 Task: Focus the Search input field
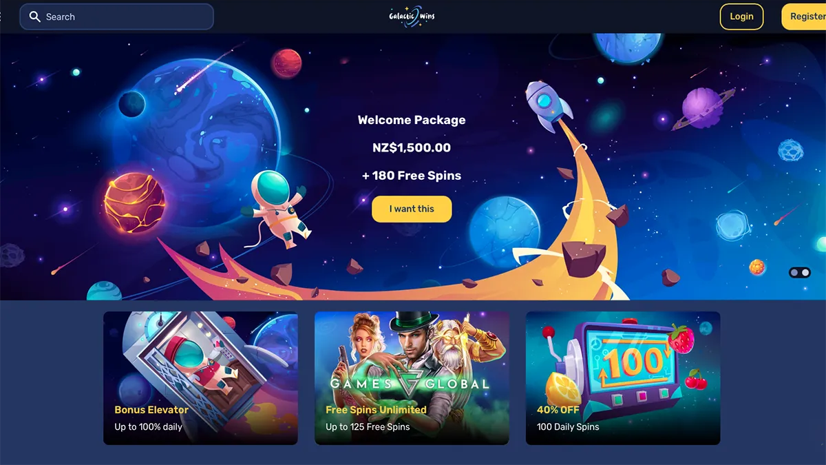(116, 17)
